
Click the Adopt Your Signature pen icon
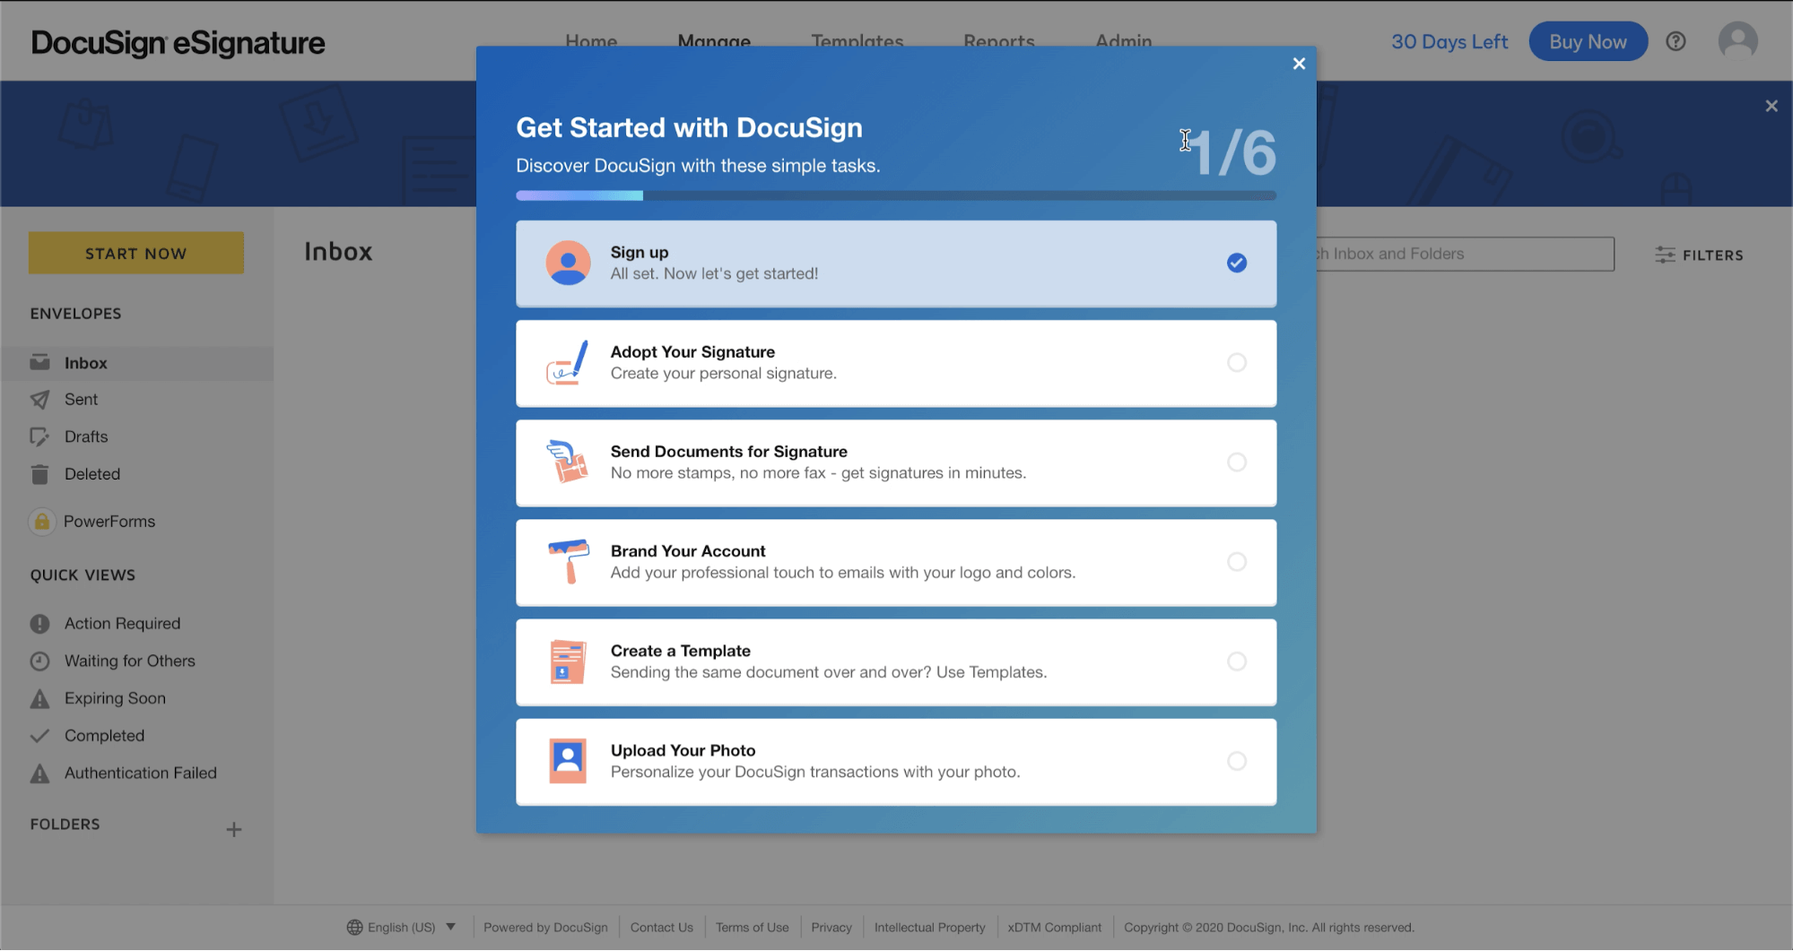pos(568,362)
